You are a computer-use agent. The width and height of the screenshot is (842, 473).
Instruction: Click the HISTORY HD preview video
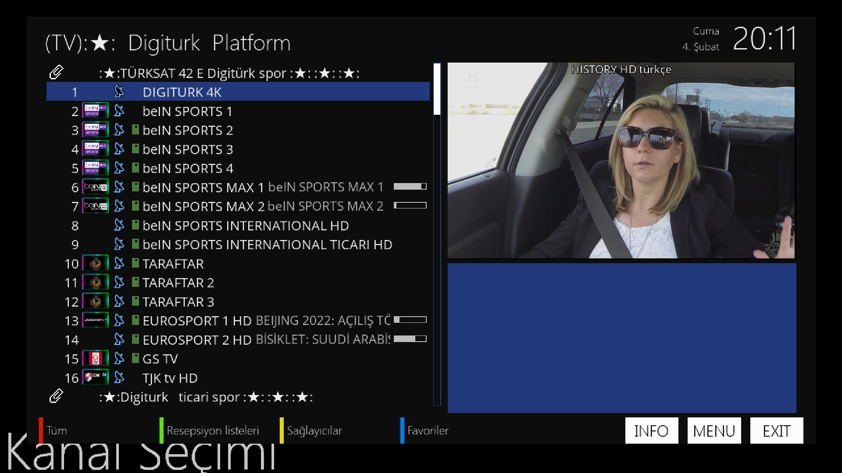pos(621,160)
